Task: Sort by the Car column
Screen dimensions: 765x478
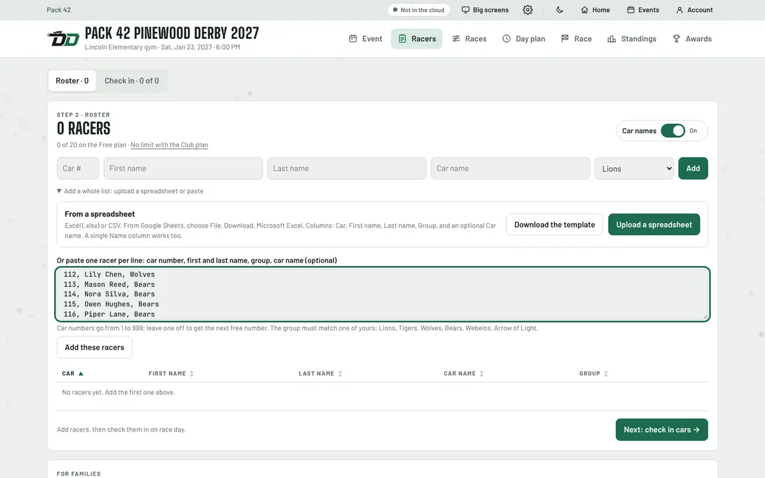Action: 73,373
